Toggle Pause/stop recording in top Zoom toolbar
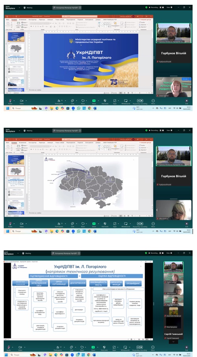Viewport: 197px width, 357px height. [140, 101]
